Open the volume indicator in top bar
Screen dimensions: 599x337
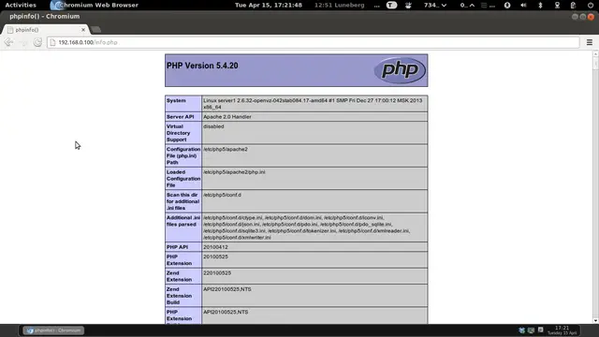(x=523, y=5)
